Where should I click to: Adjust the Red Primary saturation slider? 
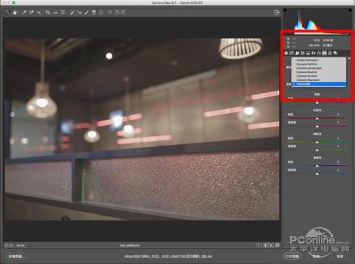pyautogui.click(x=317, y=126)
